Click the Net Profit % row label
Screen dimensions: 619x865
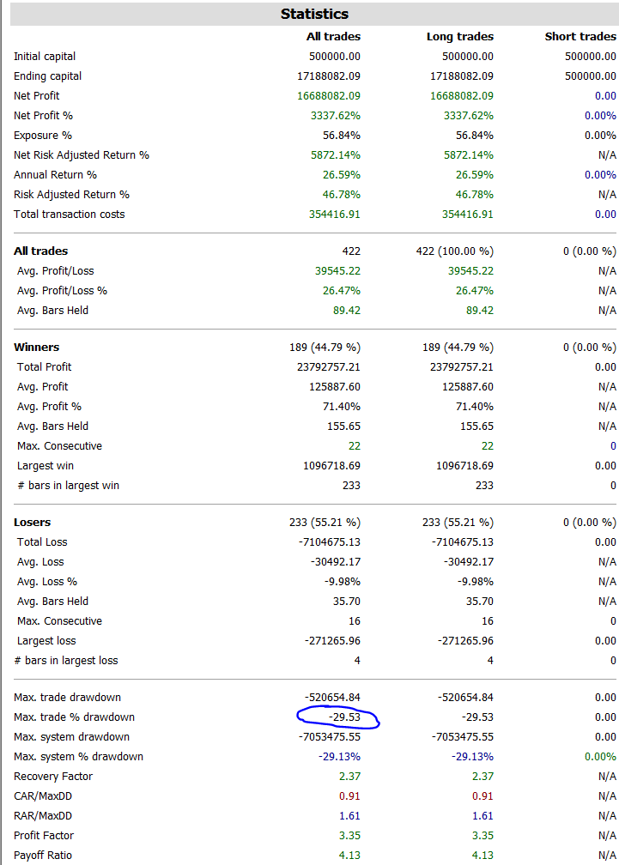pyautogui.click(x=43, y=115)
